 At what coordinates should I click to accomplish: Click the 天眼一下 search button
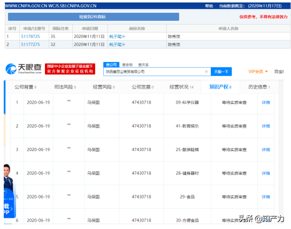point(221,72)
